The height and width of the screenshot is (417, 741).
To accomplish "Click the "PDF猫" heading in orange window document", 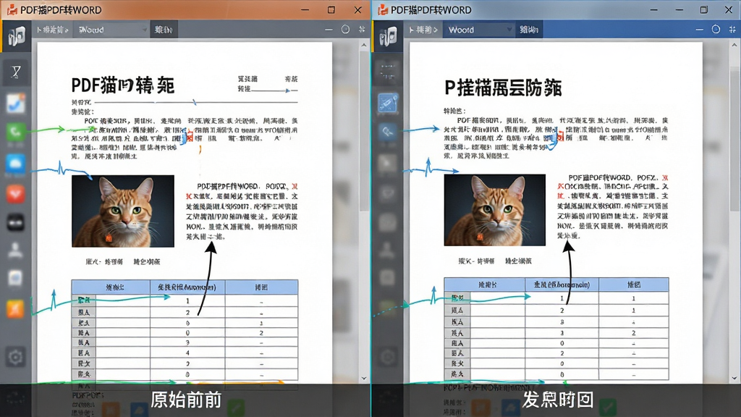I will point(123,85).
